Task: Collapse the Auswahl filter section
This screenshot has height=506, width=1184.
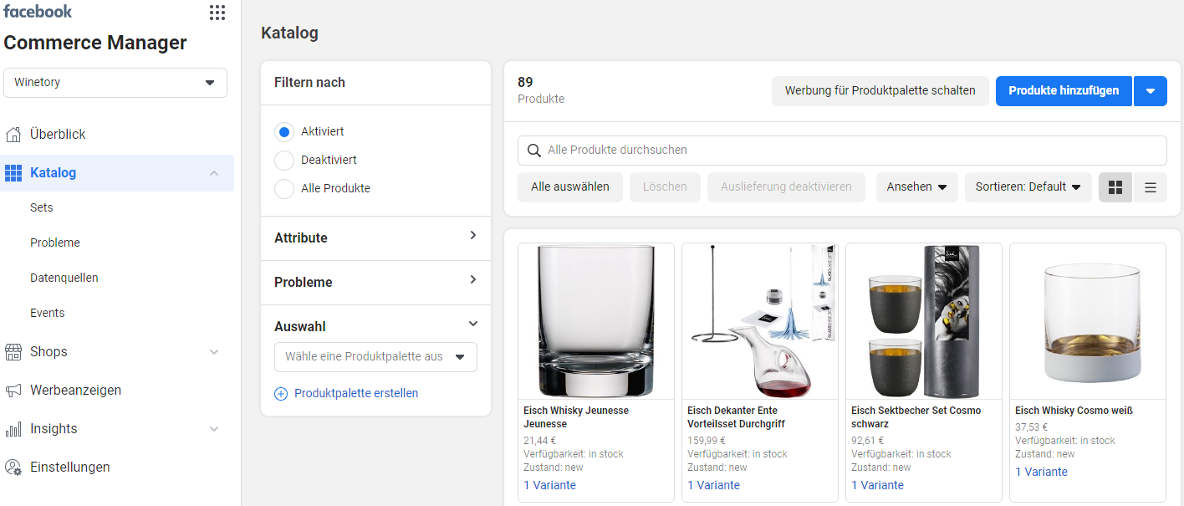Action: (x=472, y=324)
